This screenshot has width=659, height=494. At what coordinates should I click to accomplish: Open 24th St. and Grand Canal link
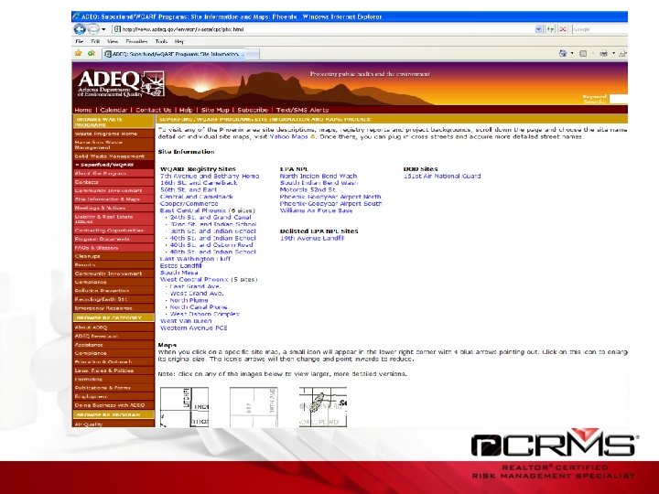coord(211,218)
